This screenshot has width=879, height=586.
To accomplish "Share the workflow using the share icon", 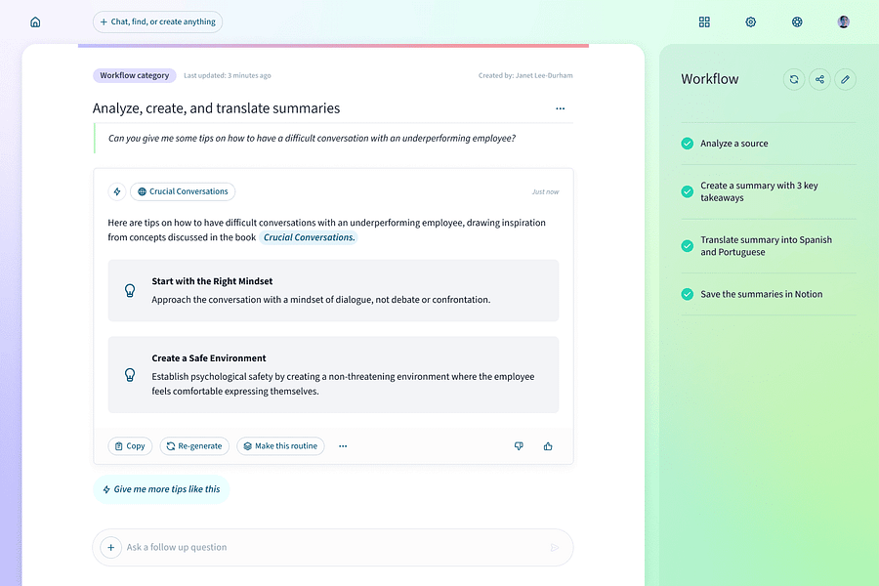I will click(819, 79).
